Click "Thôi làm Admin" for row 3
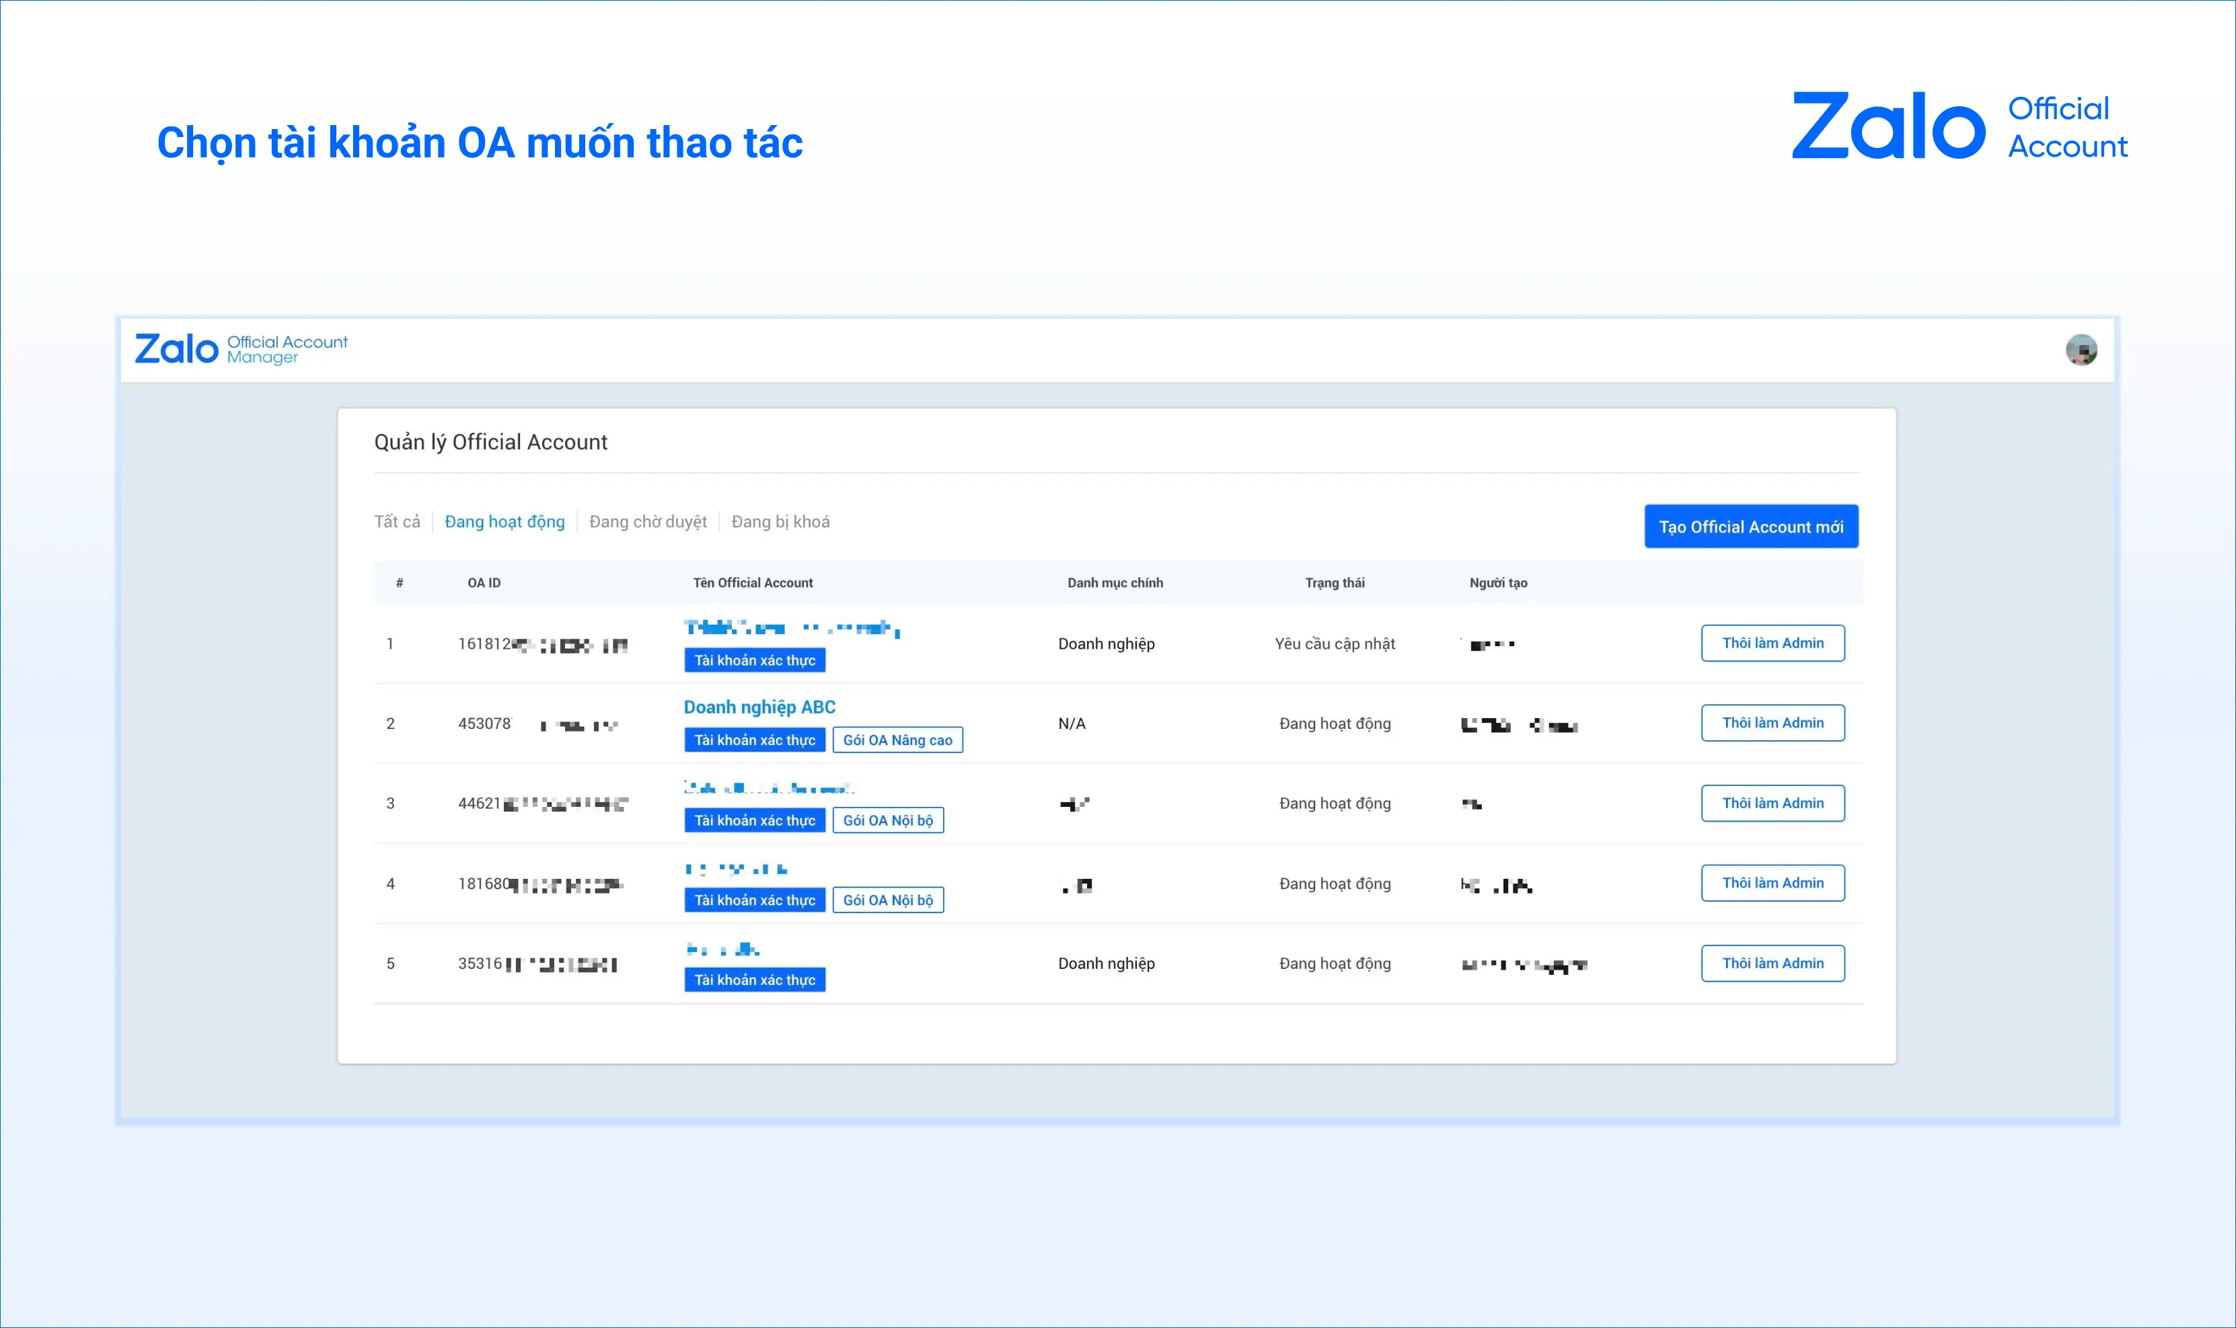This screenshot has height=1328, width=2236. (1773, 804)
